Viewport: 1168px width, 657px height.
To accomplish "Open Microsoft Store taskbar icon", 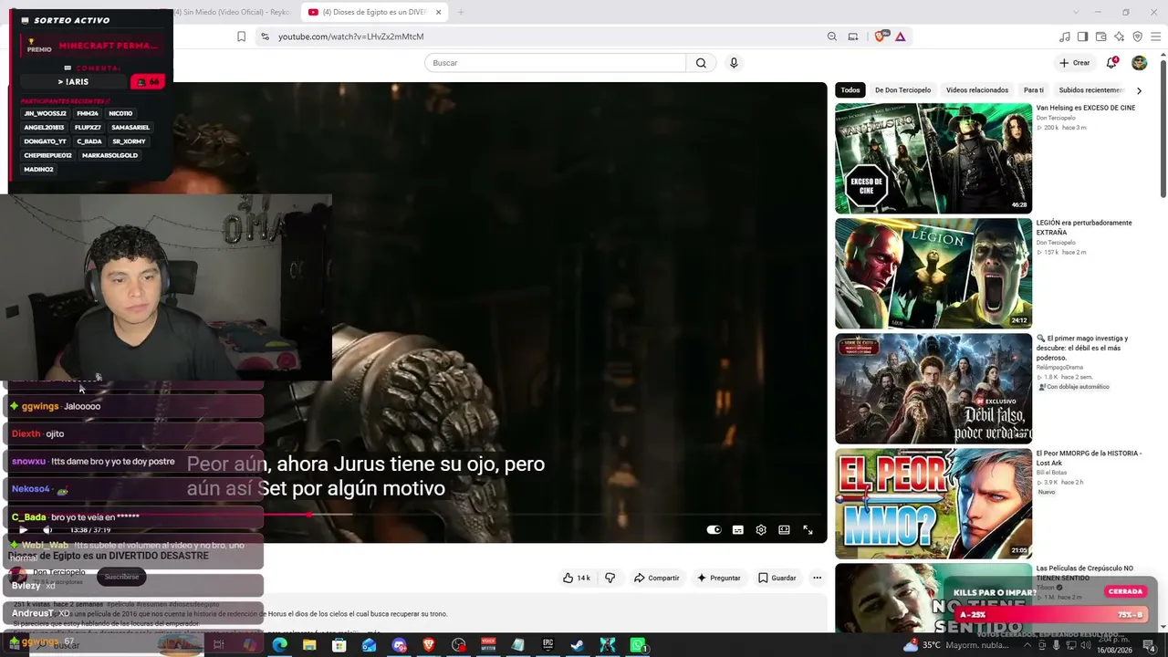I will (339, 645).
